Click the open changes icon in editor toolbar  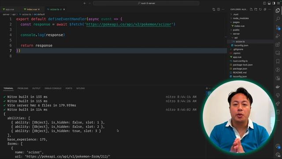coord(214,9)
